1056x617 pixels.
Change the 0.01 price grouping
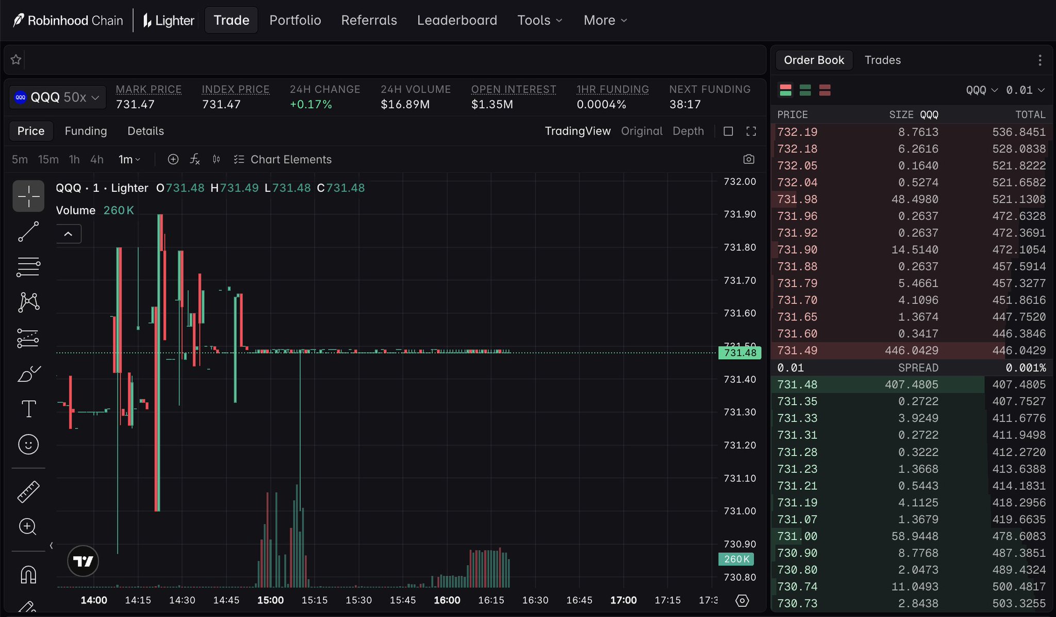pos(1025,90)
